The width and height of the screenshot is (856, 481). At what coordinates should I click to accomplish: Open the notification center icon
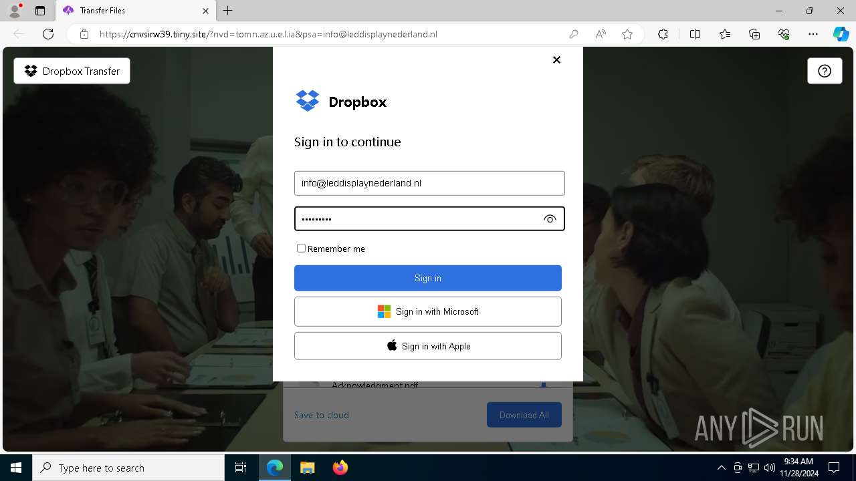tap(834, 468)
